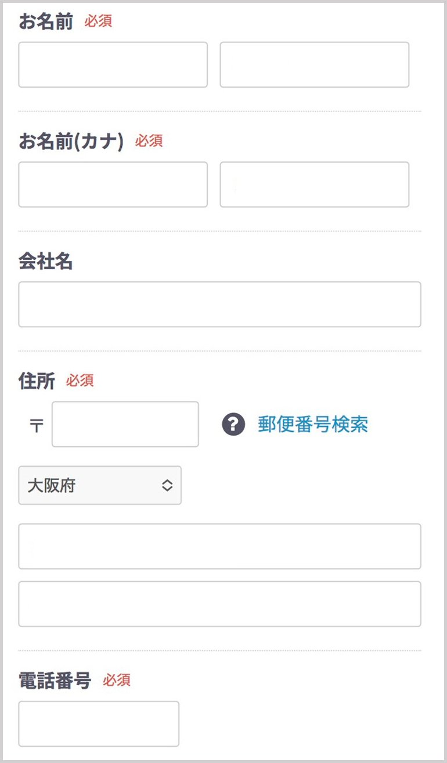Click the お名前 field label
Screen dimensions: 447x763
[46, 22]
